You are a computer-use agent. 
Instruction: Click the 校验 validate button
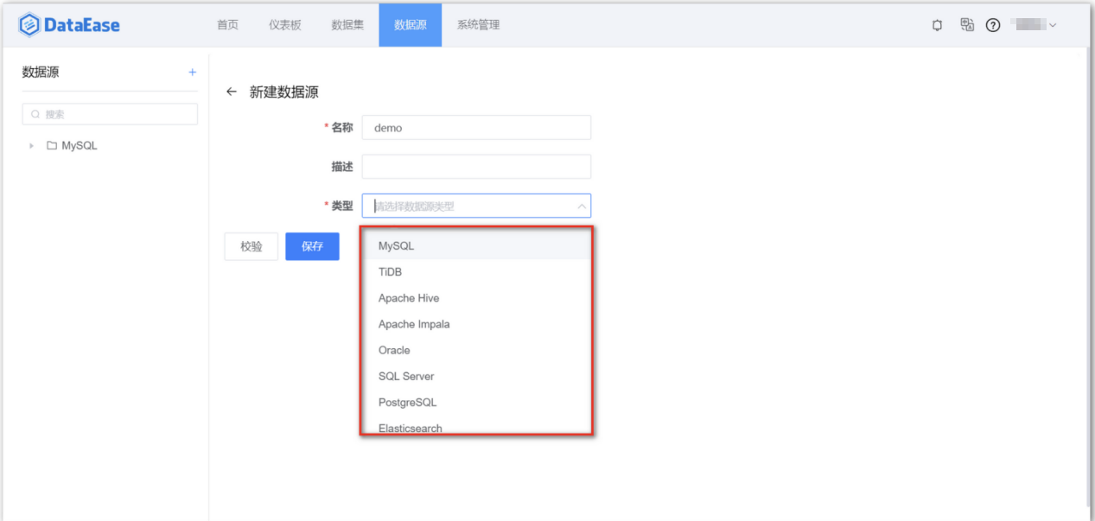pyautogui.click(x=251, y=246)
